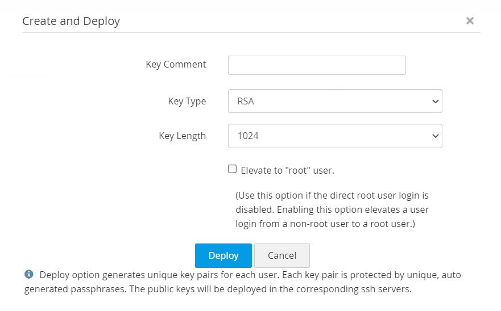The image size is (501, 311).
Task: Focus the Key Comment text field
Action: click(317, 65)
